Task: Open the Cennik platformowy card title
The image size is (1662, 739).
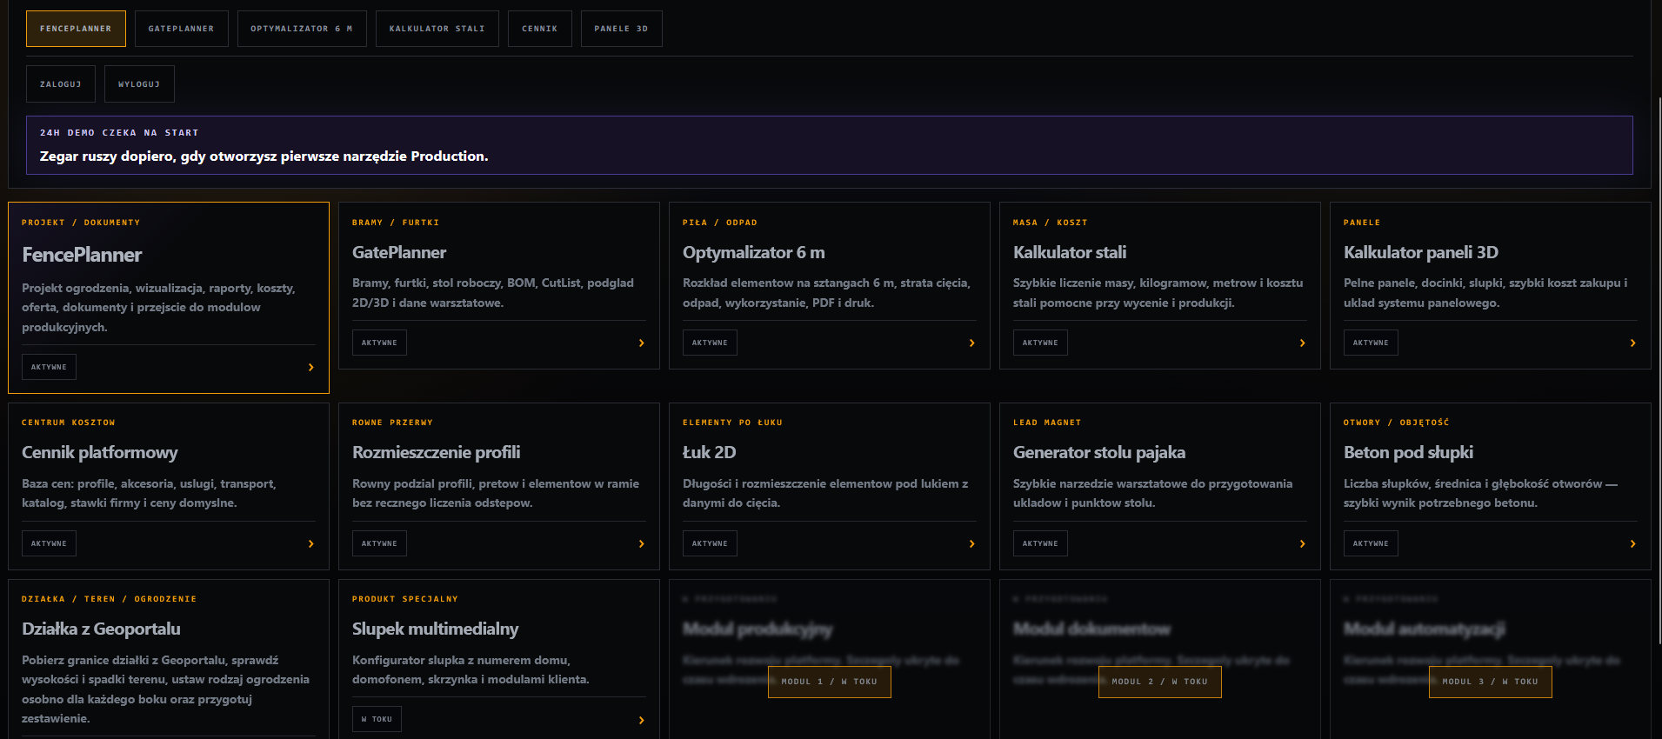Action: [100, 452]
